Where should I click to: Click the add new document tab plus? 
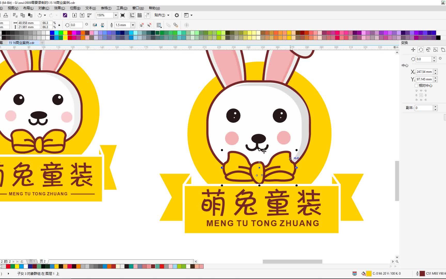(42, 43)
